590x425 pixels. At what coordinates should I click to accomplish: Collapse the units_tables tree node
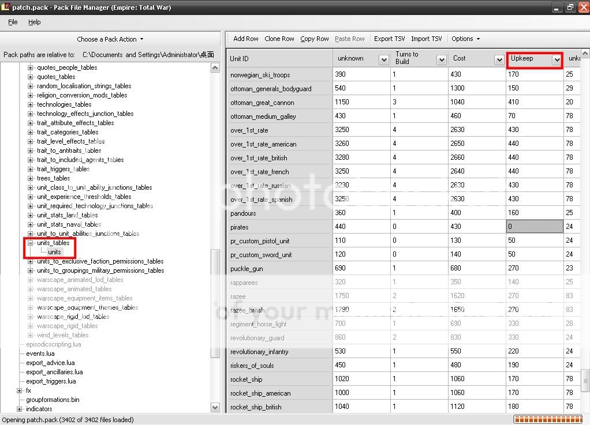pyautogui.click(x=31, y=243)
